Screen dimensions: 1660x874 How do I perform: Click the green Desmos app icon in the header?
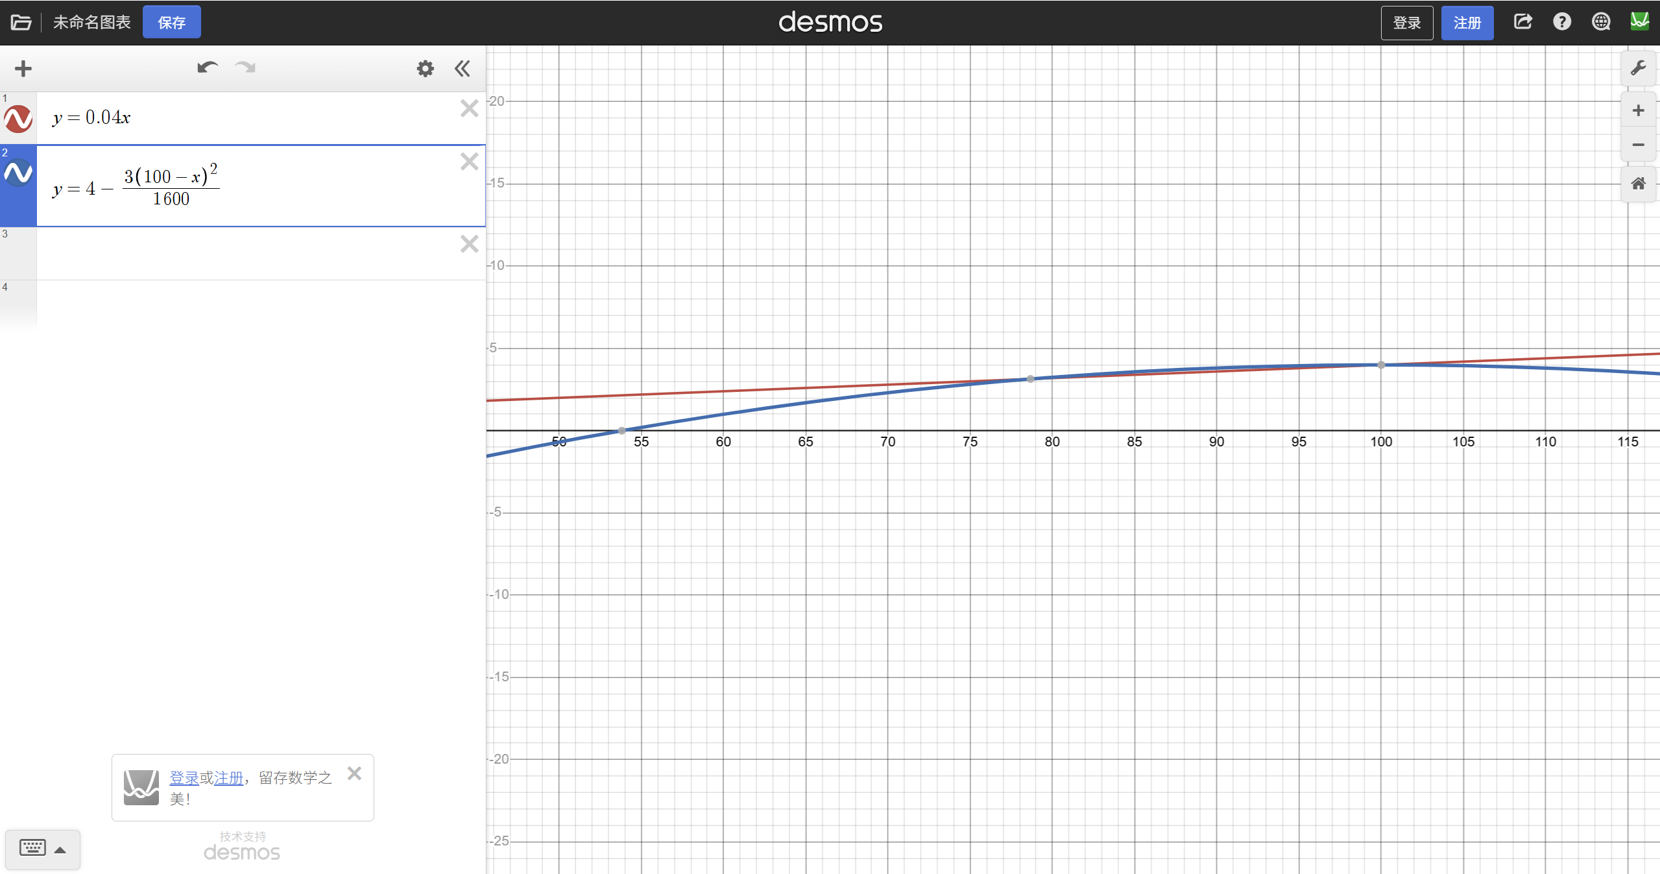1640,21
